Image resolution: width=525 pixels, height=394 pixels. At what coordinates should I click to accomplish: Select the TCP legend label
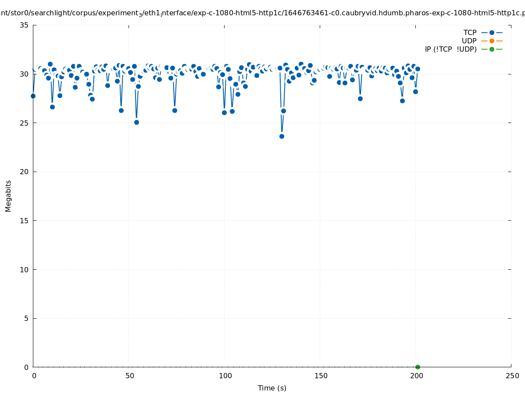click(470, 32)
